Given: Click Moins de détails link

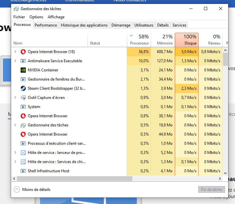Looking at the screenshot, I should tap(36, 190).
